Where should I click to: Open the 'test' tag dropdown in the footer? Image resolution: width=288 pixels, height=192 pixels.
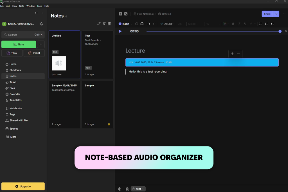pos(138,189)
